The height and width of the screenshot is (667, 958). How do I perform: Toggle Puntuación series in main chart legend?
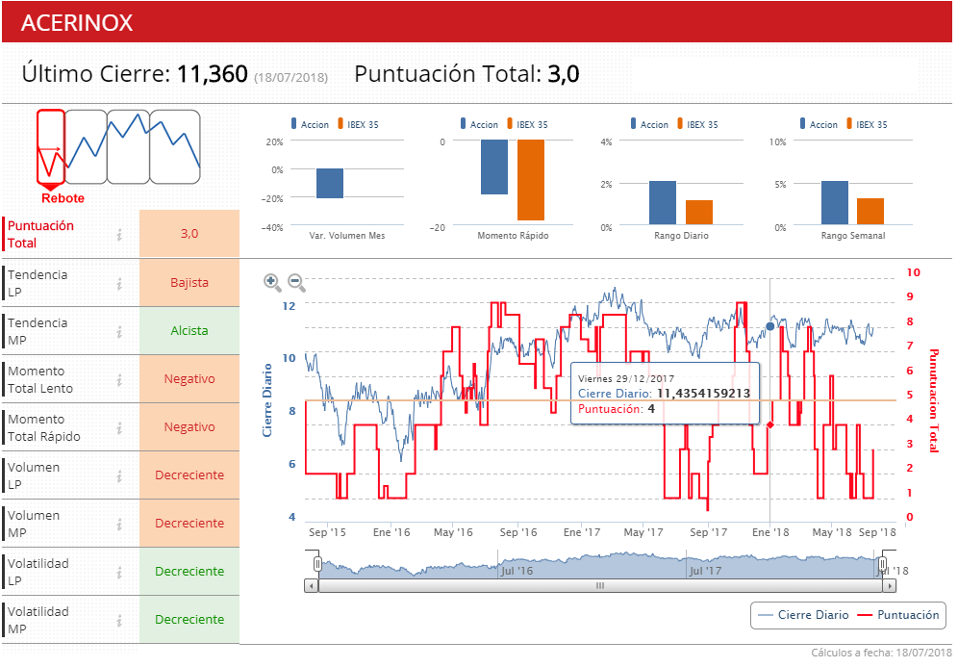[898, 615]
